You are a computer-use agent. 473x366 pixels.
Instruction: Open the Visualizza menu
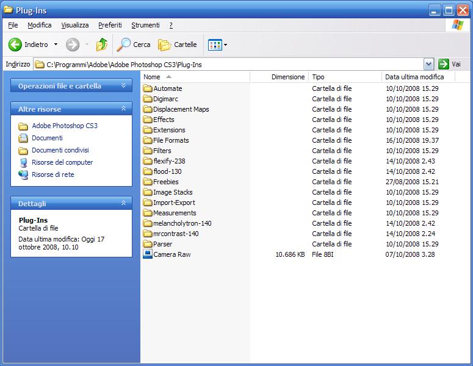tap(75, 25)
